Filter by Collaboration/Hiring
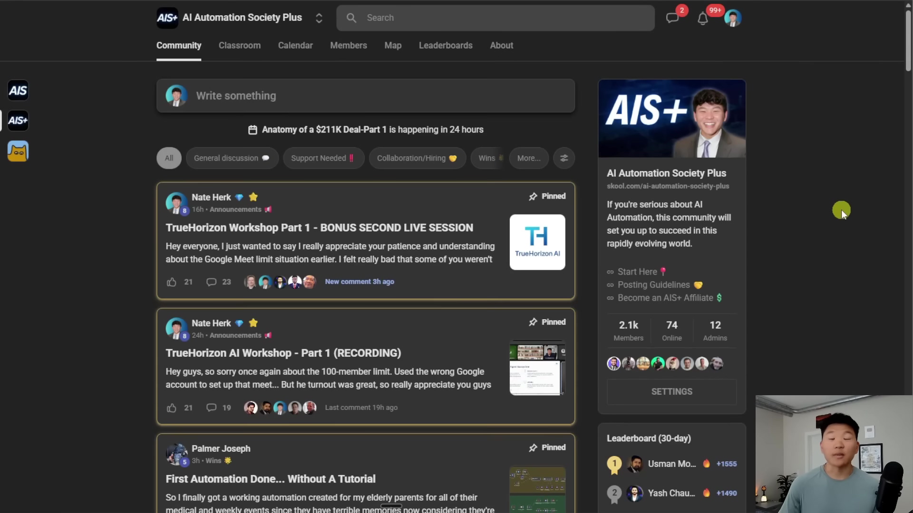 click(x=417, y=158)
